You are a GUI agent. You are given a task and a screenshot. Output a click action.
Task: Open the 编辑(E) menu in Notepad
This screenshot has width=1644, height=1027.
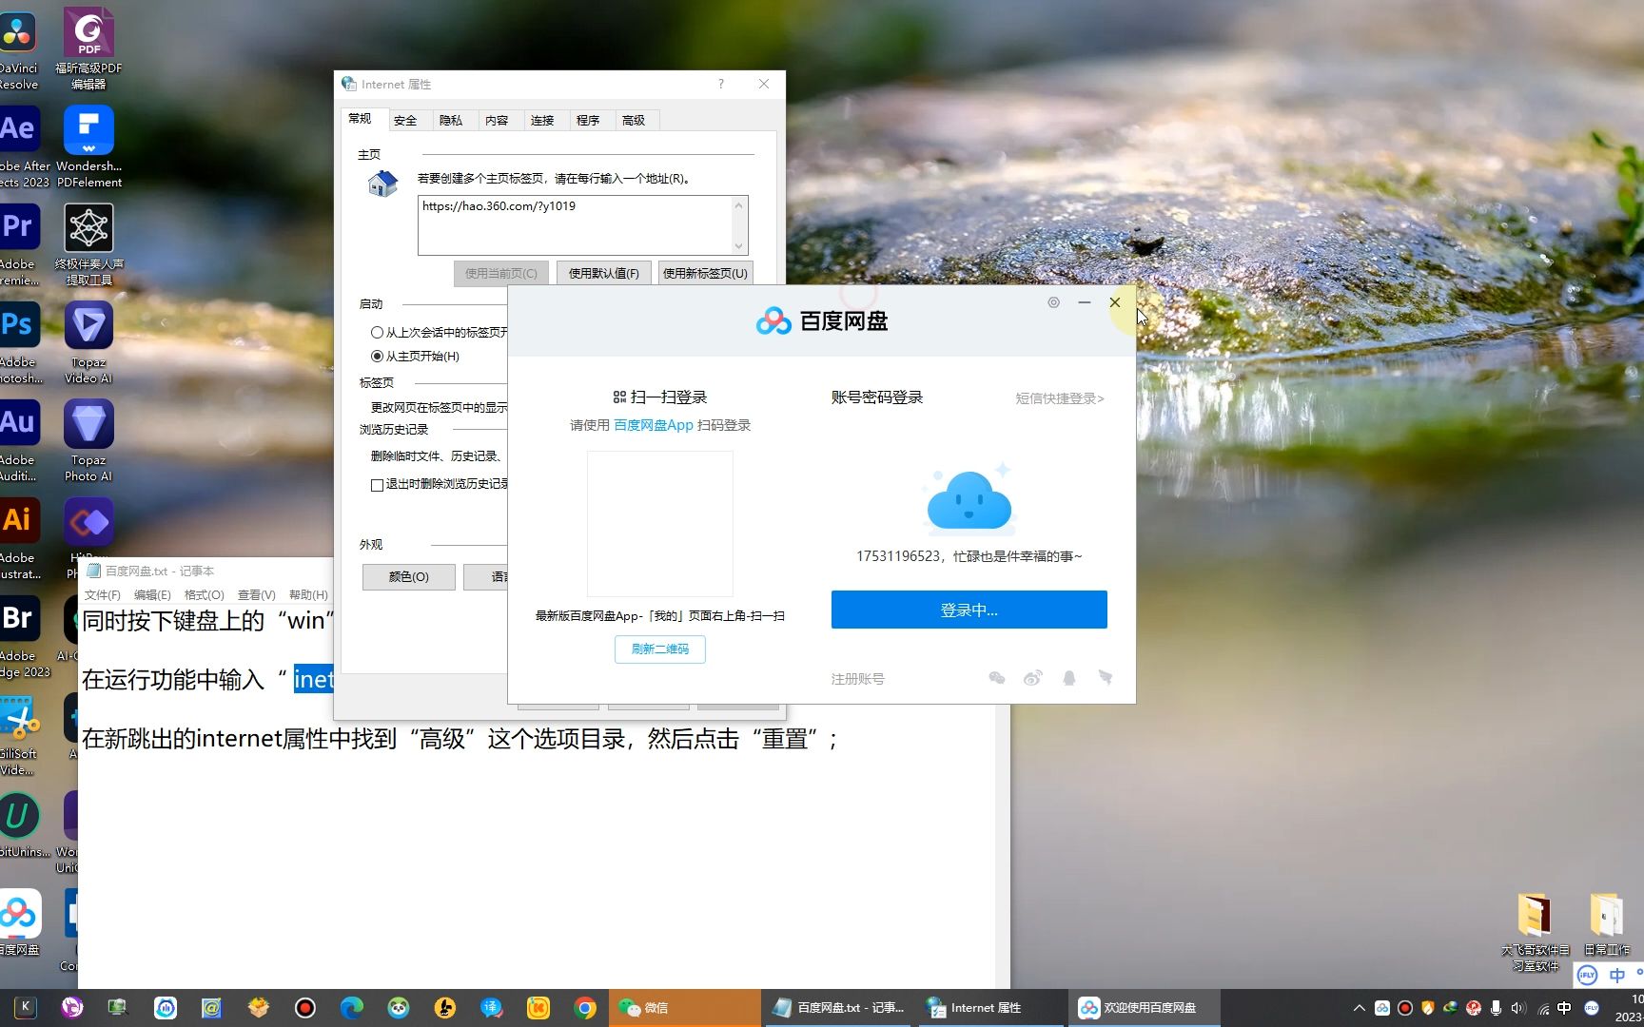click(152, 595)
